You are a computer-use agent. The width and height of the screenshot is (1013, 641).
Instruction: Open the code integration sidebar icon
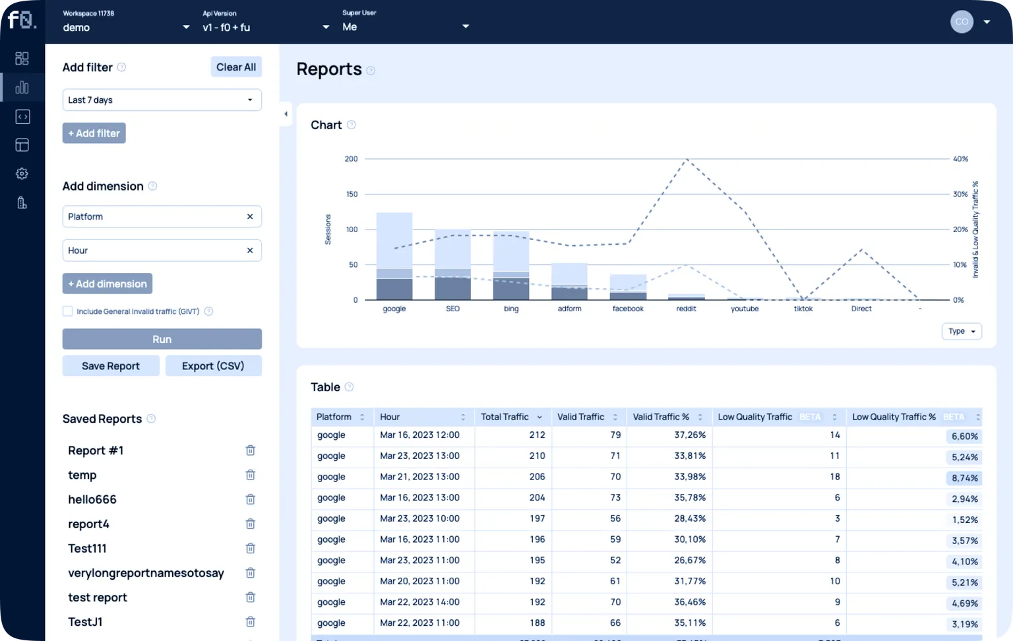pos(22,117)
